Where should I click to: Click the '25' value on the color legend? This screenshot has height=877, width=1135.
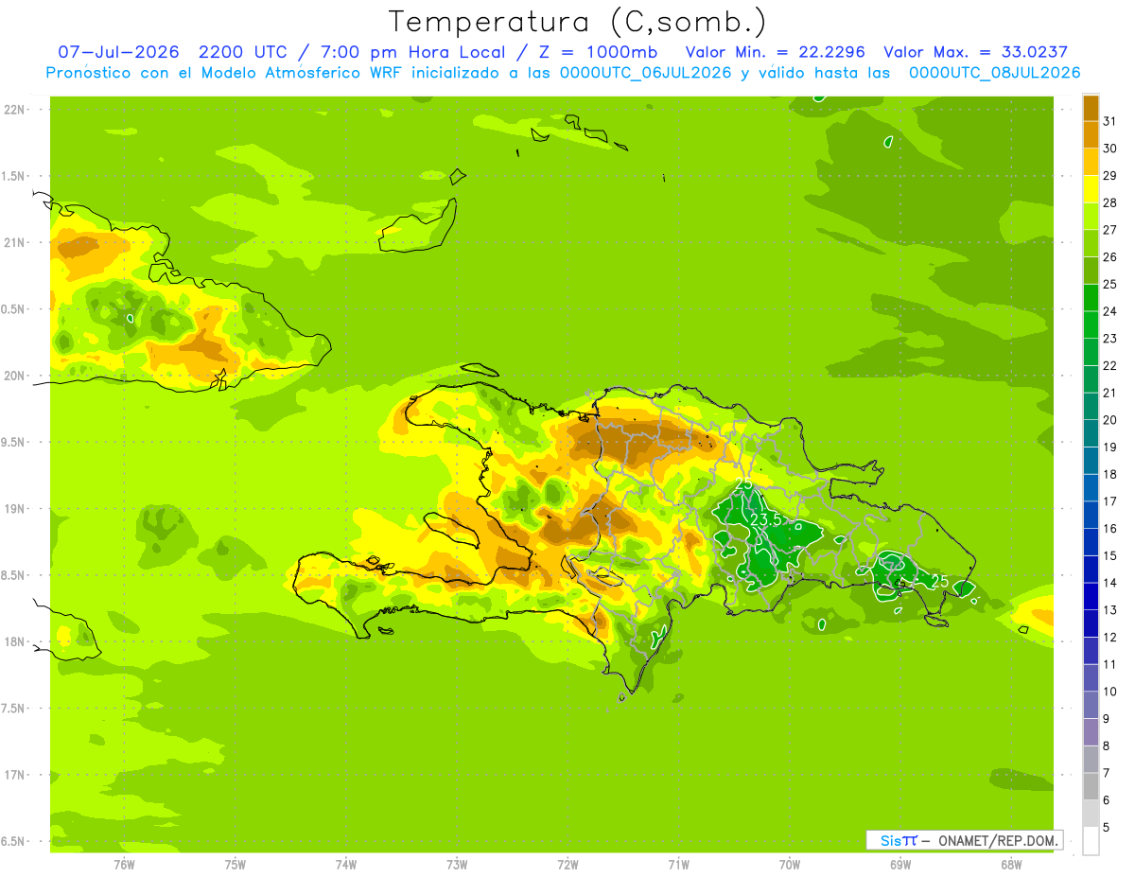click(x=1109, y=284)
